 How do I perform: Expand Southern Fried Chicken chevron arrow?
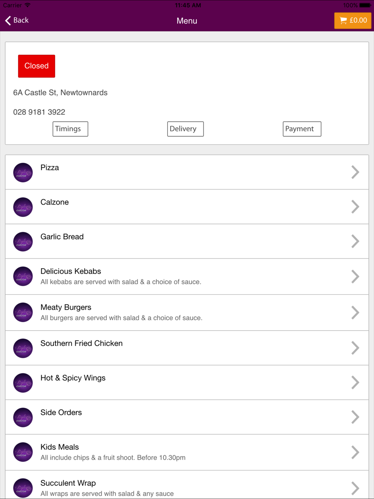[355, 348]
